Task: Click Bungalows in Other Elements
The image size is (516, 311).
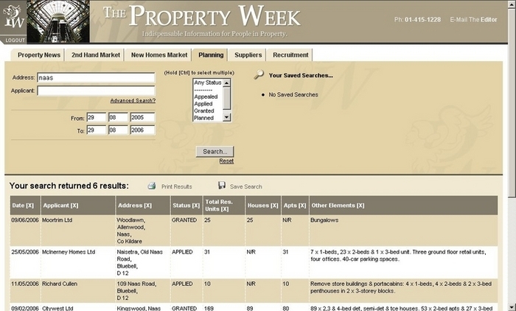Action: tap(324, 220)
